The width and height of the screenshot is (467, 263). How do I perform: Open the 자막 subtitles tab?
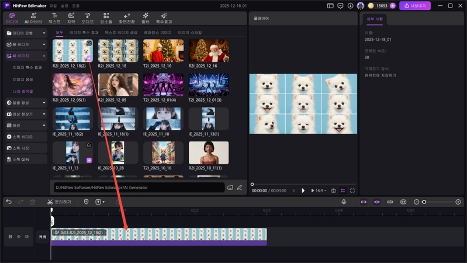[x=71, y=18]
